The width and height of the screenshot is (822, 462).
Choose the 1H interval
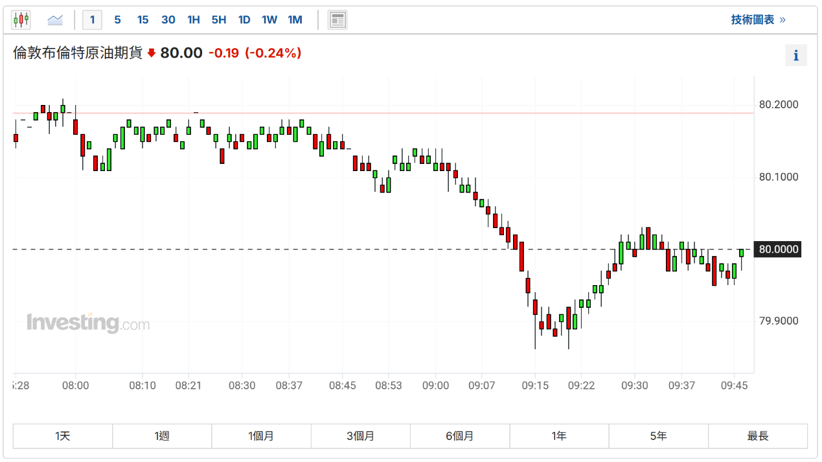pos(194,20)
